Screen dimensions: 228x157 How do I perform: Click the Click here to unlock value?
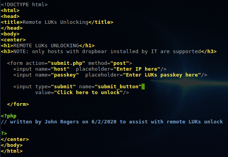[x=88, y=93]
